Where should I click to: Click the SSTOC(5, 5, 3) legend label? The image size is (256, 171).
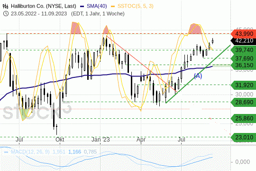pos(135,6)
